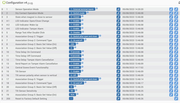Click wrench icon for Reset to Factory Default Setting
The height and width of the screenshot is (103, 180).
(x=118, y=99)
